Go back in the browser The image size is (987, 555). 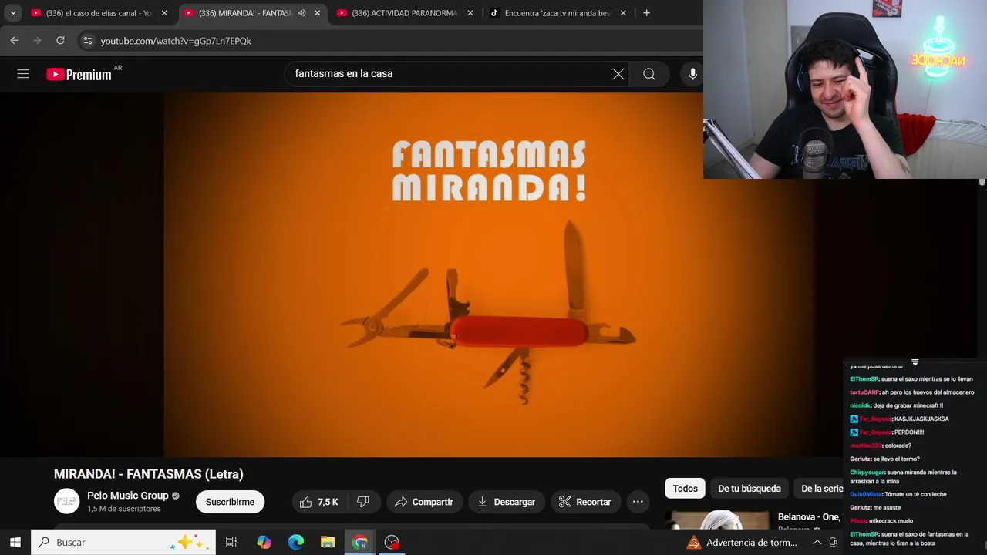coord(14,40)
